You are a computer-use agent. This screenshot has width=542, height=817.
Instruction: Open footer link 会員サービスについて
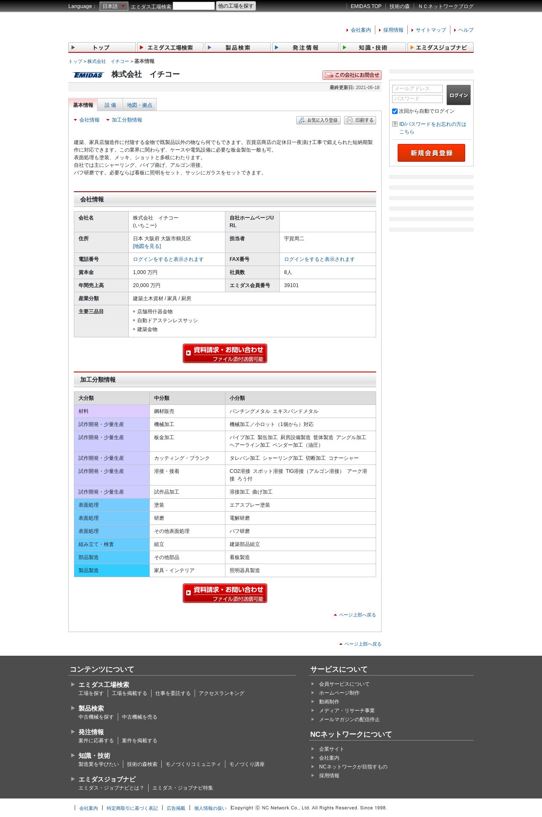[x=344, y=684]
